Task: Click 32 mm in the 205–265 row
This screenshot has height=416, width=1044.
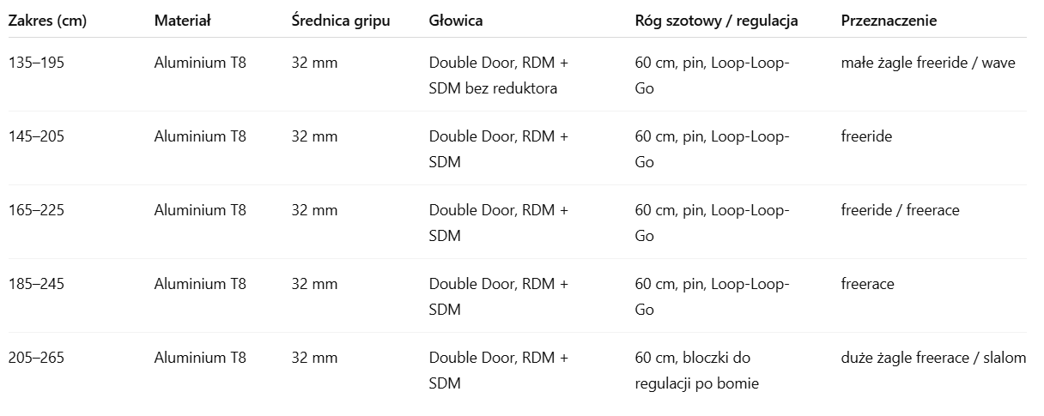Action: point(314,358)
